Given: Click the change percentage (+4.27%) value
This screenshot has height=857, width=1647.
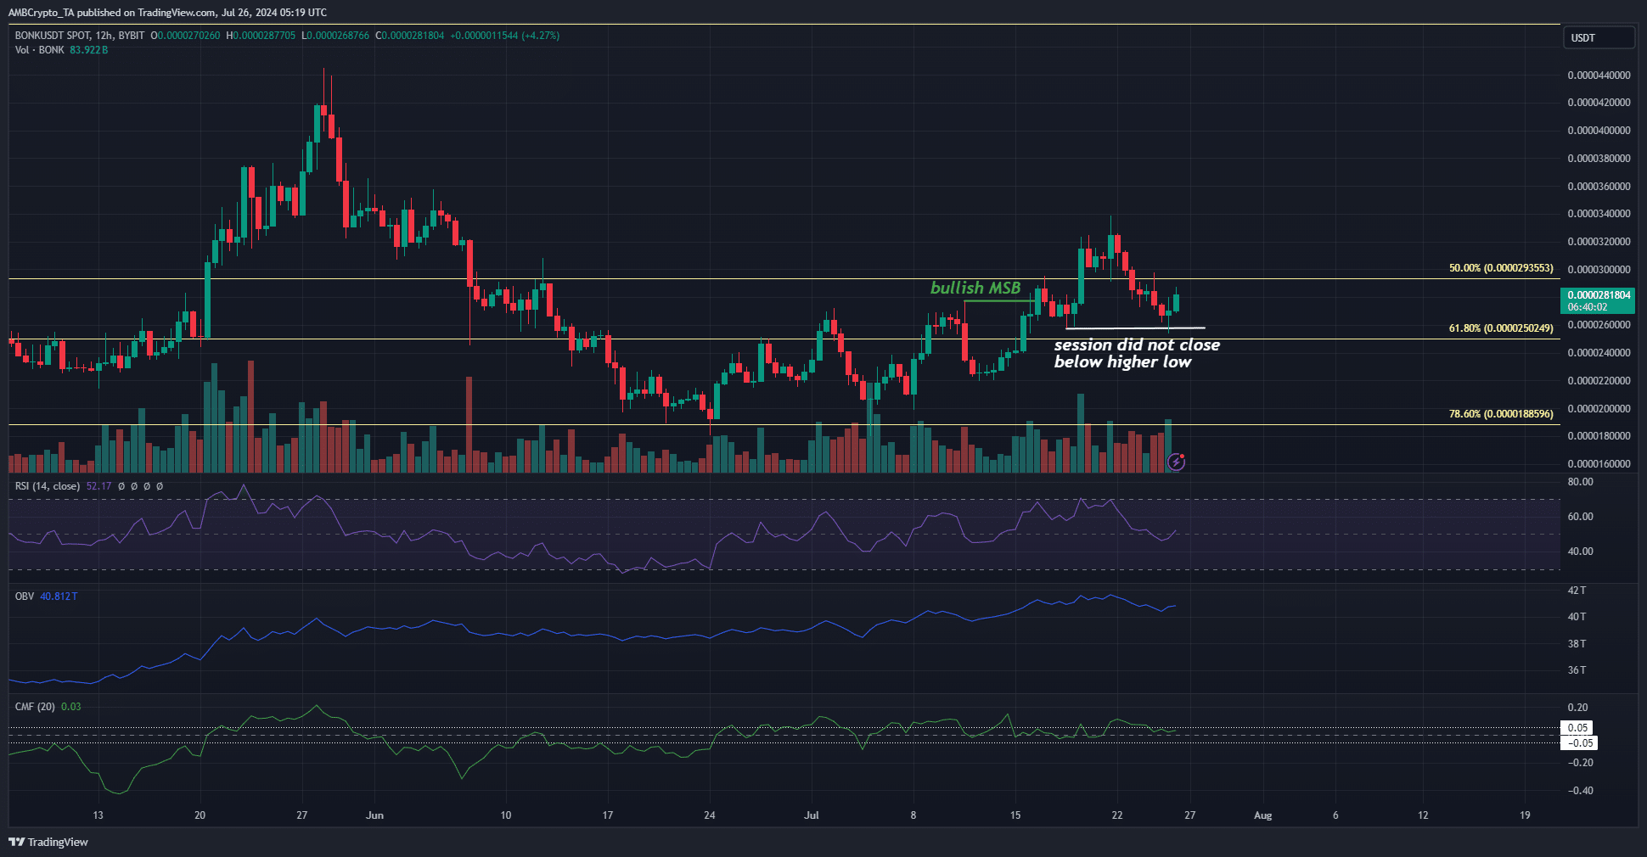Looking at the screenshot, I should [540, 36].
